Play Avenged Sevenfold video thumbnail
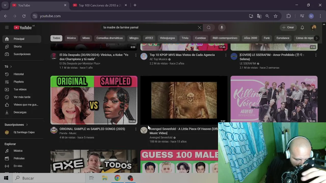The width and height of the screenshot is (326, 183). click(184, 100)
